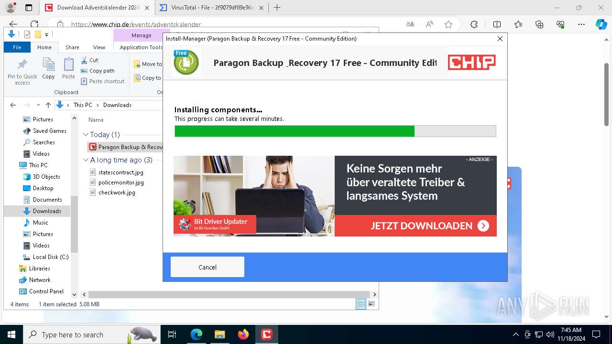Switch to the Share ribbon tab
Image resolution: width=612 pixels, height=344 pixels.
(x=72, y=47)
